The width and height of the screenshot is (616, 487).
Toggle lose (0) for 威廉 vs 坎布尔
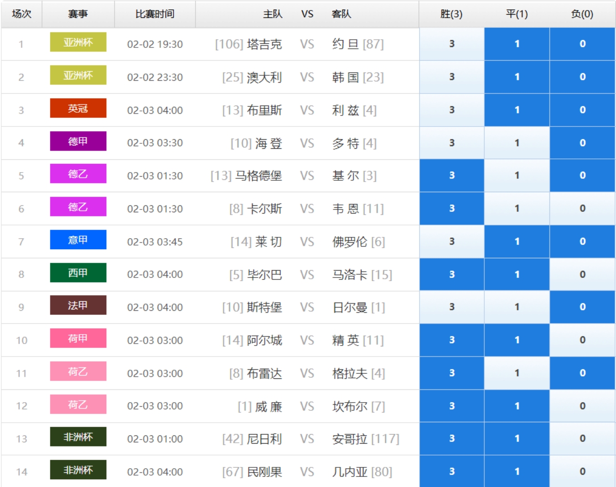(582, 406)
